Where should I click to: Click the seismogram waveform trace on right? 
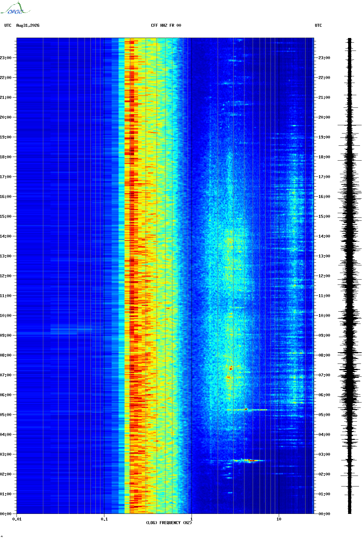point(350,276)
